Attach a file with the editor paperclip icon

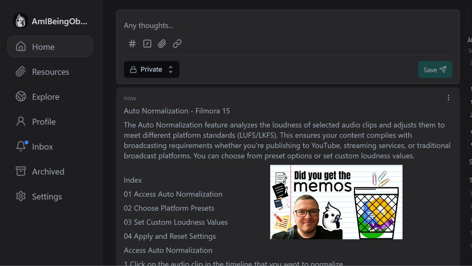(162, 44)
